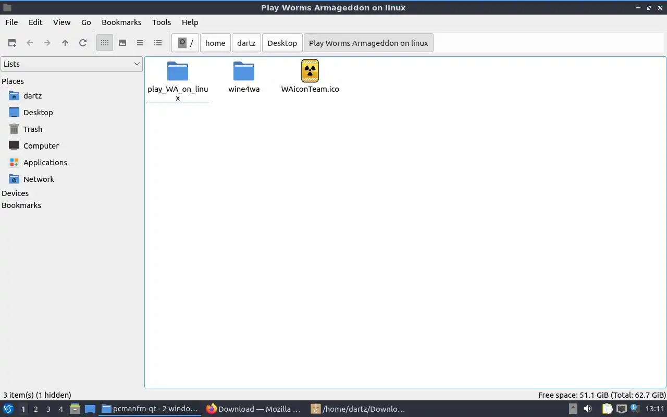This screenshot has width=667, height=417.
Task: Jump to 'dartz' in path bar
Action: pos(246,43)
